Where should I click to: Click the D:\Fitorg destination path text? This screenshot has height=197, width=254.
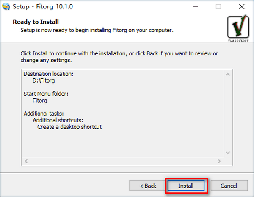(x=44, y=80)
